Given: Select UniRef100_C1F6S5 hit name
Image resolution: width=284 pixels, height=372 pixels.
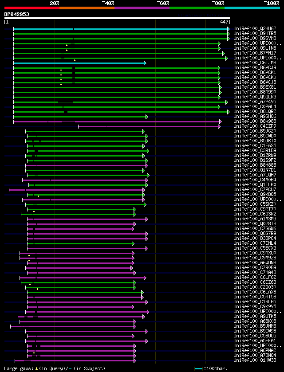Looking at the screenshot, I should click(x=255, y=146).
